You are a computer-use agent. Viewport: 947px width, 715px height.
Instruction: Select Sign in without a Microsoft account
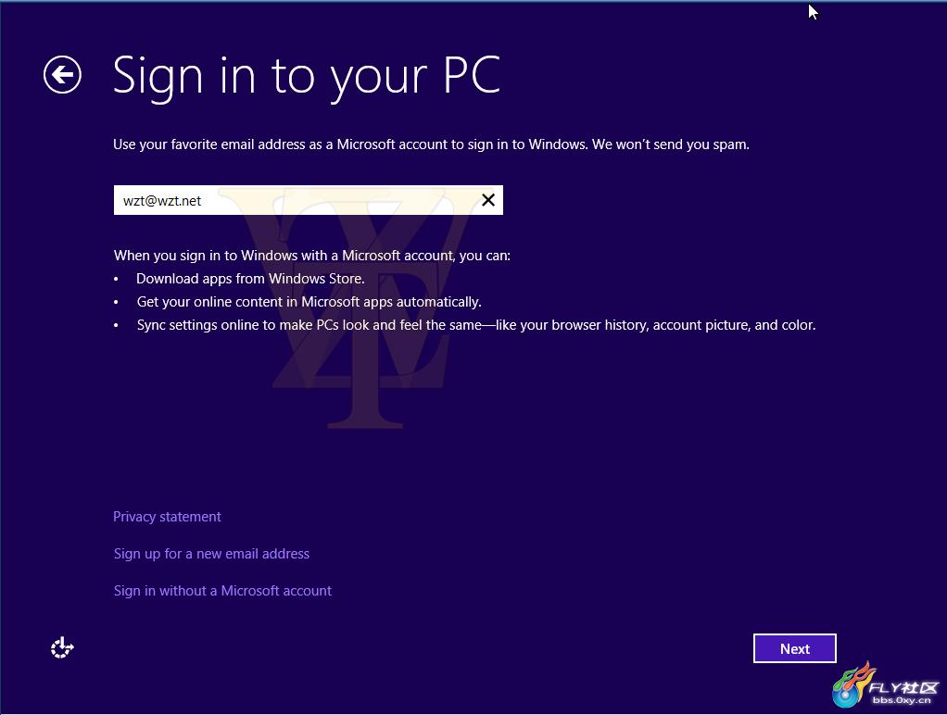pos(222,591)
